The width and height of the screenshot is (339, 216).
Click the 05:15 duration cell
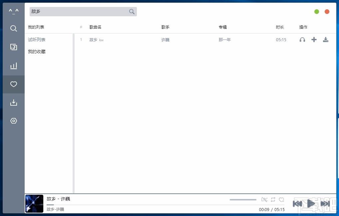click(281, 40)
